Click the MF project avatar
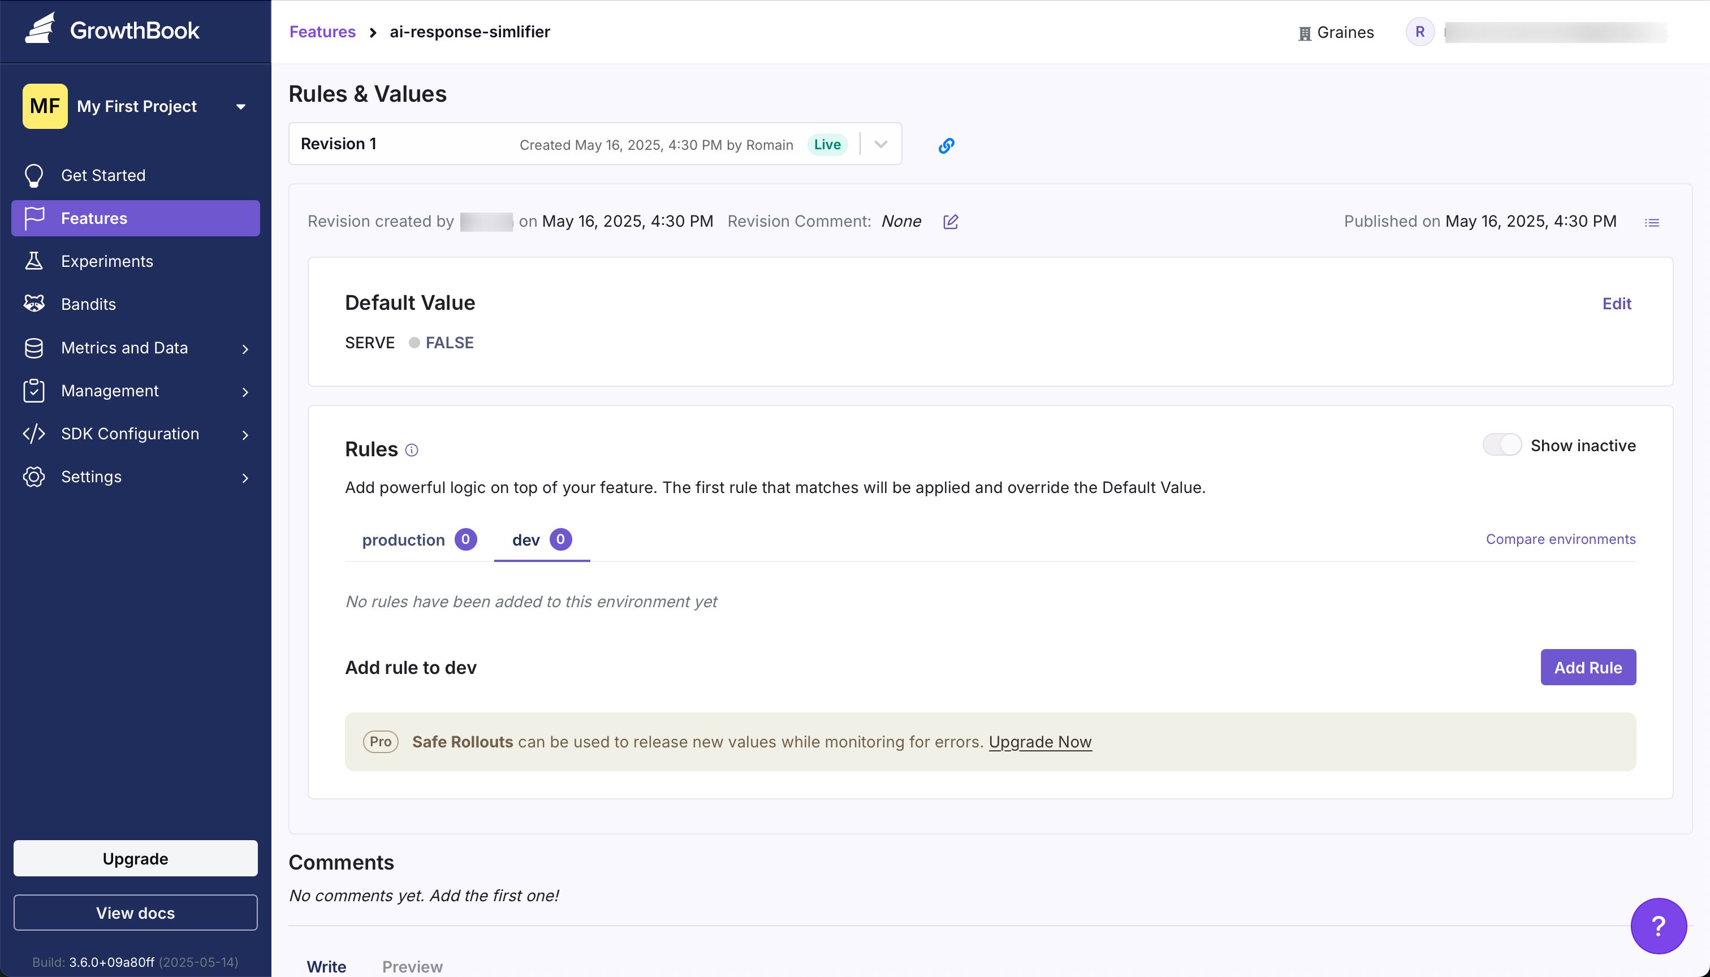This screenshot has height=977, width=1710. tap(45, 106)
